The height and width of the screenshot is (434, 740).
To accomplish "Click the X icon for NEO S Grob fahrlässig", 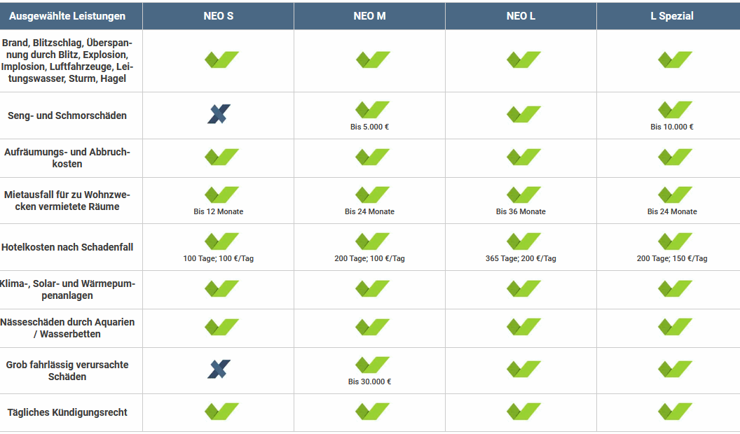I will [219, 369].
